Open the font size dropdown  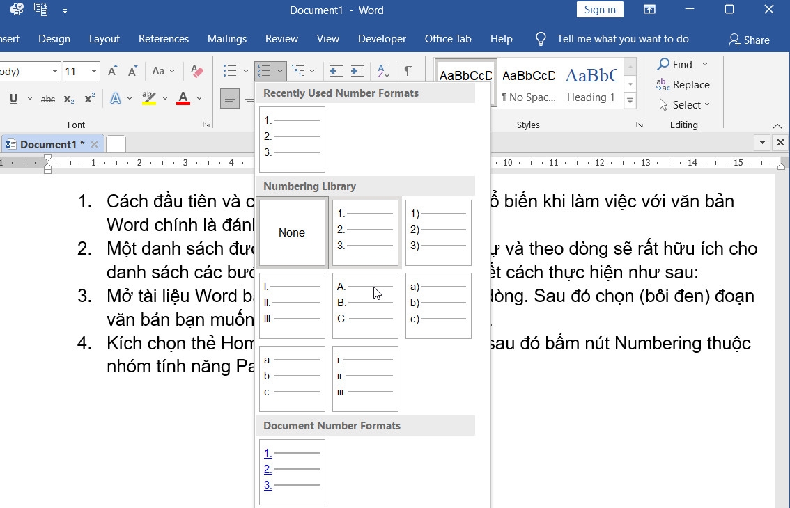[x=94, y=72]
